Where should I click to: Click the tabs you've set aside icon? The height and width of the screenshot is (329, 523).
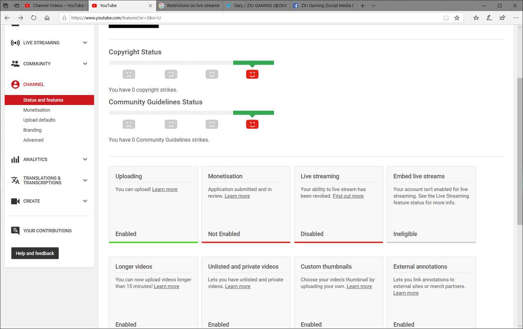click(x=6, y=6)
